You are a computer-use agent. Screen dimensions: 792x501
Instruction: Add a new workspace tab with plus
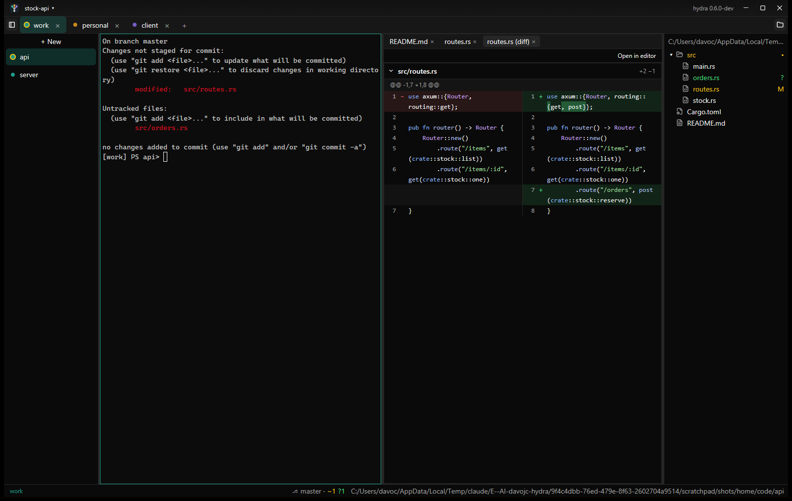pyautogui.click(x=184, y=26)
